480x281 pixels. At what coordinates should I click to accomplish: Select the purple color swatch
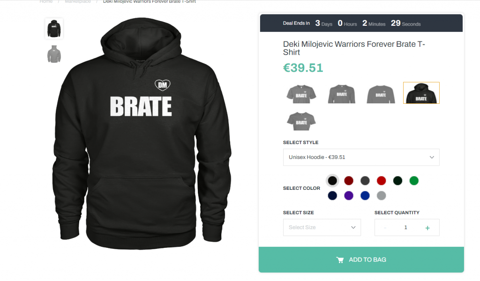[x=349, y=195]
